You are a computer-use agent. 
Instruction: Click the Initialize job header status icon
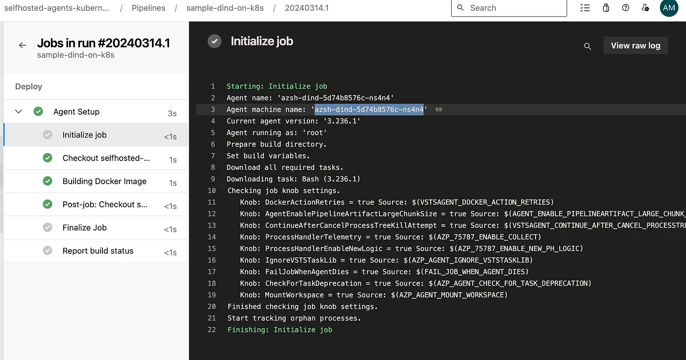coord(215,41)
